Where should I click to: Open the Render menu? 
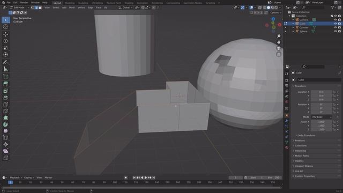pos(24,3)
